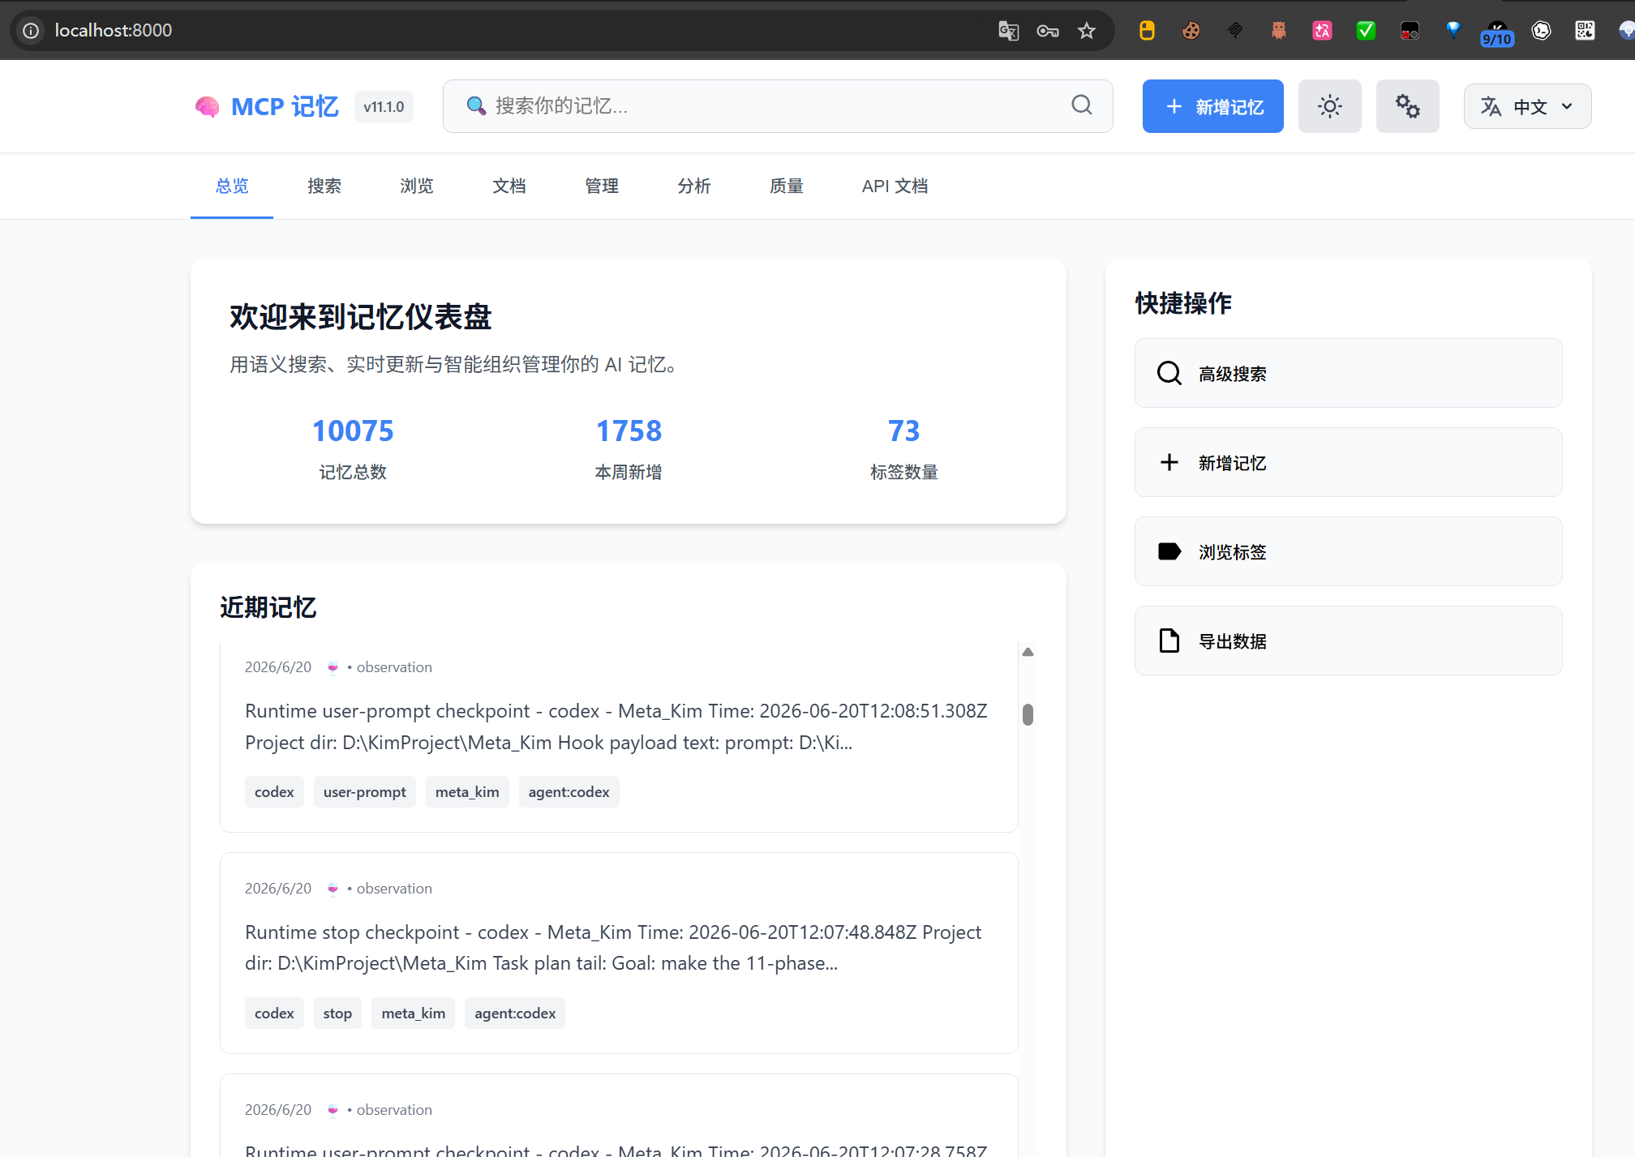Click the password key icon in address bar

(x=1048, y=31)
